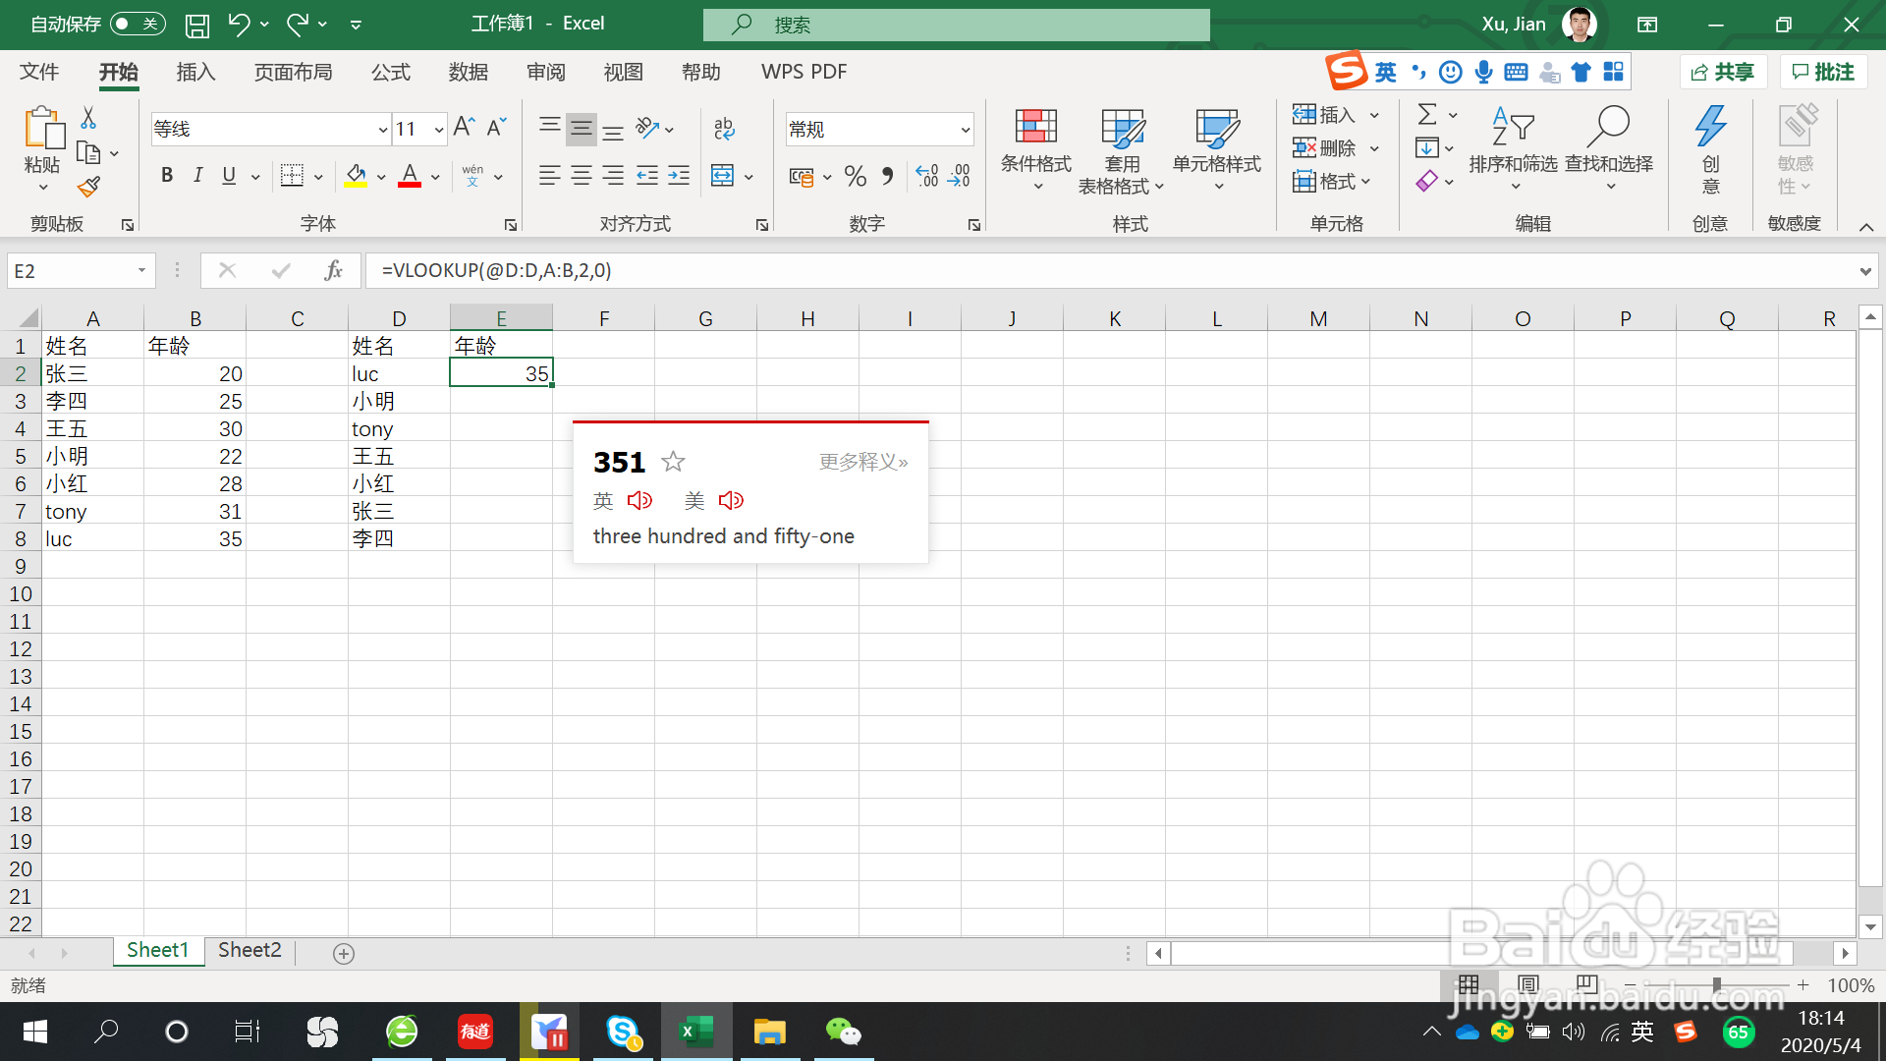Toggle the AutoSave switch
This screenshot has width=1886, height=1061.
137,24
